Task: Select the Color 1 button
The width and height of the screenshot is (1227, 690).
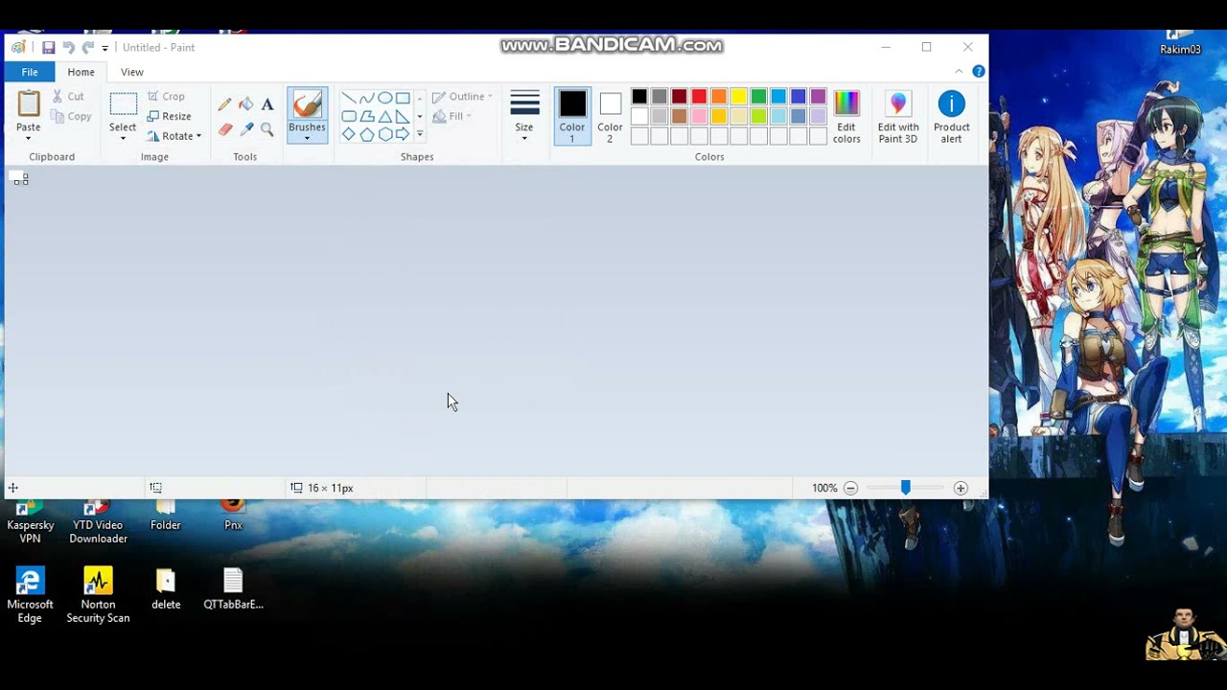Action: click(x=572, y=116)
